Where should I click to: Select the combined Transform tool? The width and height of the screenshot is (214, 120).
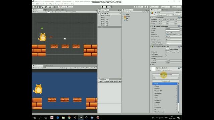pos(53,7)
